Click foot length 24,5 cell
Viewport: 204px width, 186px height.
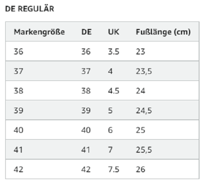coord(144,110)
